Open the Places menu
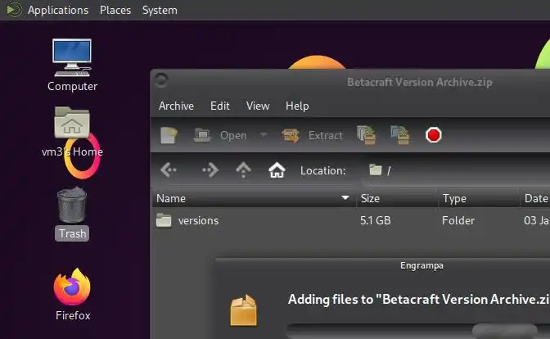The image size is (550, 339). [x=115, y=10]
